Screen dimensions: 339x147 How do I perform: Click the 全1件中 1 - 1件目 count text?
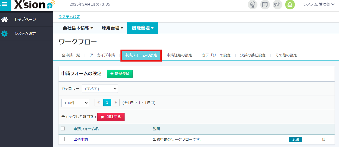click(139, 103)
